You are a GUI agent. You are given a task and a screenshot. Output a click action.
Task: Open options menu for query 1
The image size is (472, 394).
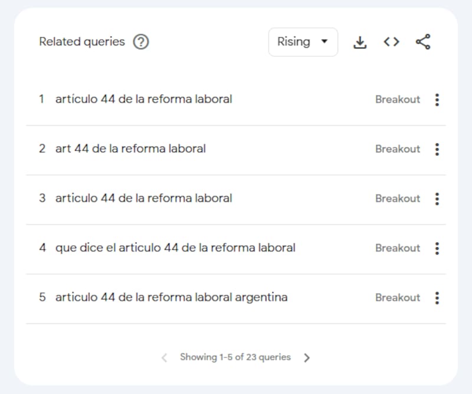437,100
